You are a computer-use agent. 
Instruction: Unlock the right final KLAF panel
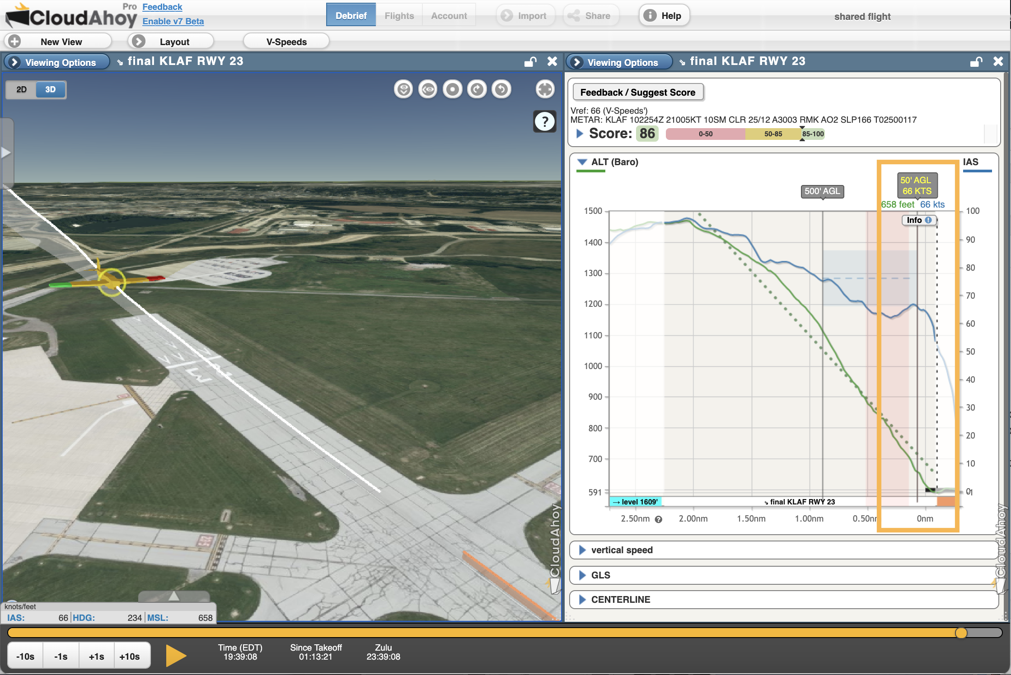976,61
